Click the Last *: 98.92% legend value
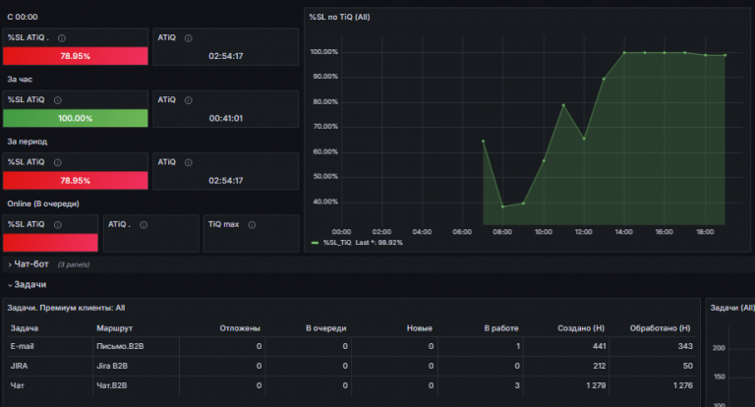This screenshot has width=755, height=407. pyautogui.click(x=378, y=243)
